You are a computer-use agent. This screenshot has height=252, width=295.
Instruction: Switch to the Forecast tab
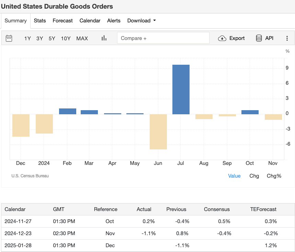[63, 21]
